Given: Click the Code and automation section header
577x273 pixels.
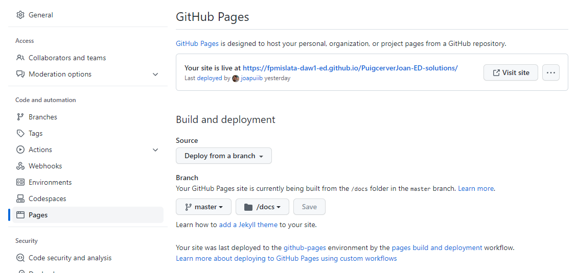Looking at the screenshot, I should tap(45, 100).
